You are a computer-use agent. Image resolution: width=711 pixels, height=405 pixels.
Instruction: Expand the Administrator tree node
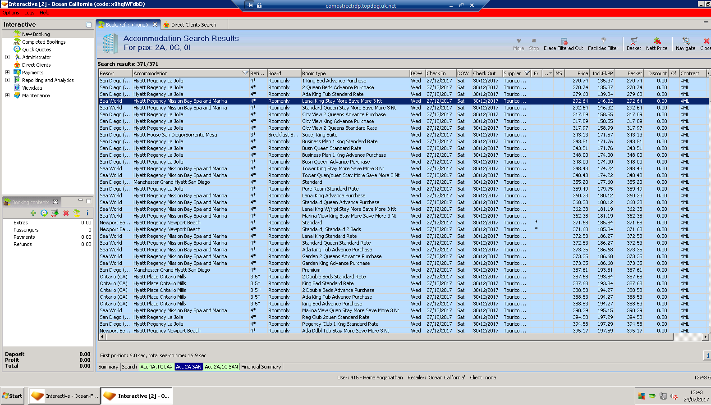coord(7,57)
